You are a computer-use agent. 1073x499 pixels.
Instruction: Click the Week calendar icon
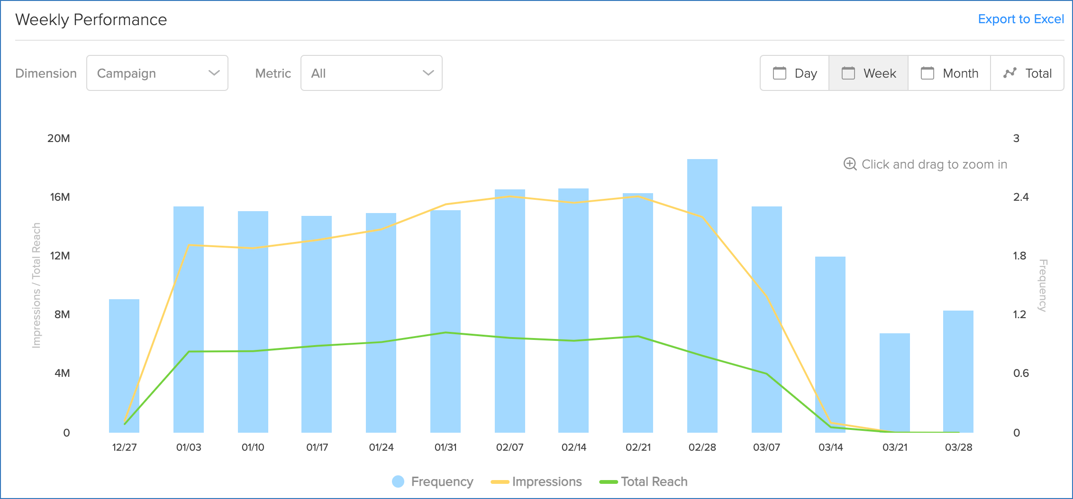[849, 73]
